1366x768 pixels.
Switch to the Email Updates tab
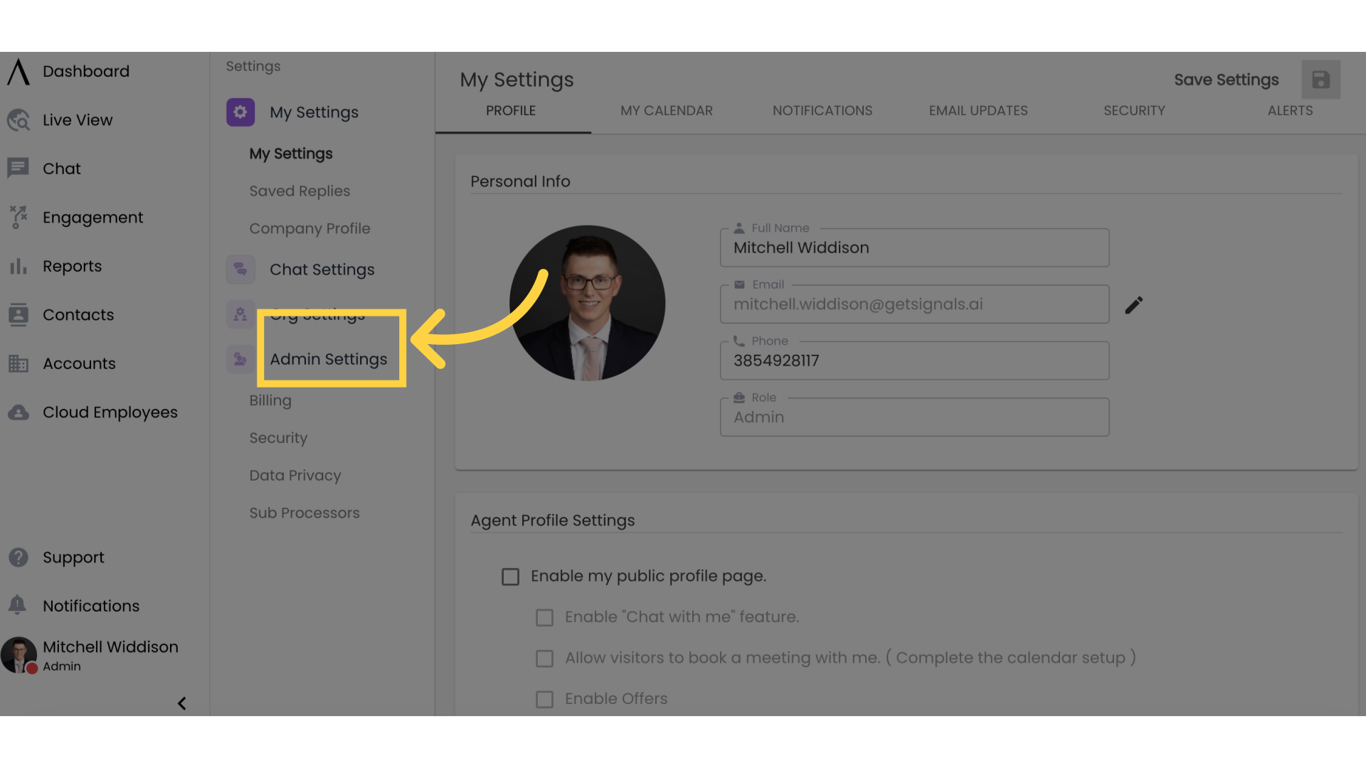pyautogui.click(x=978, y=111)
